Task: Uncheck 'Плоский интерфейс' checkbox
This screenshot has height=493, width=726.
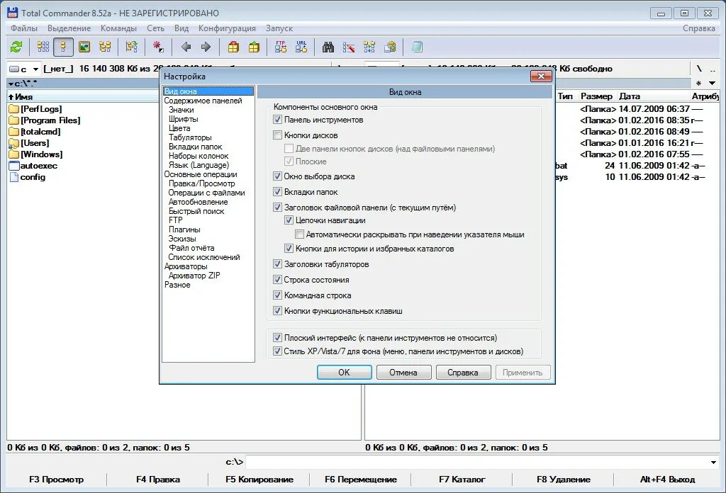Action: pos(277,338)
